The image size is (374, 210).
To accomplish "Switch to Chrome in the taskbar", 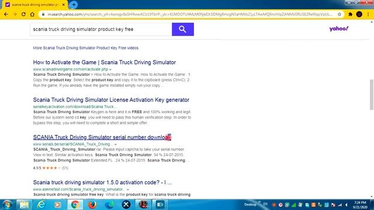I will 75,205.
